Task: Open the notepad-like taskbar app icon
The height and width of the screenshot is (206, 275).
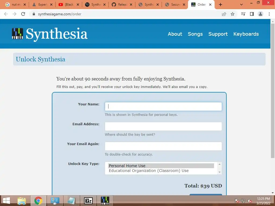Action: (x=71, y=201)
